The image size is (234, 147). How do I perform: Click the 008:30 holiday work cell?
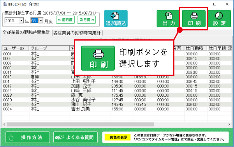(x=191, y=72)
